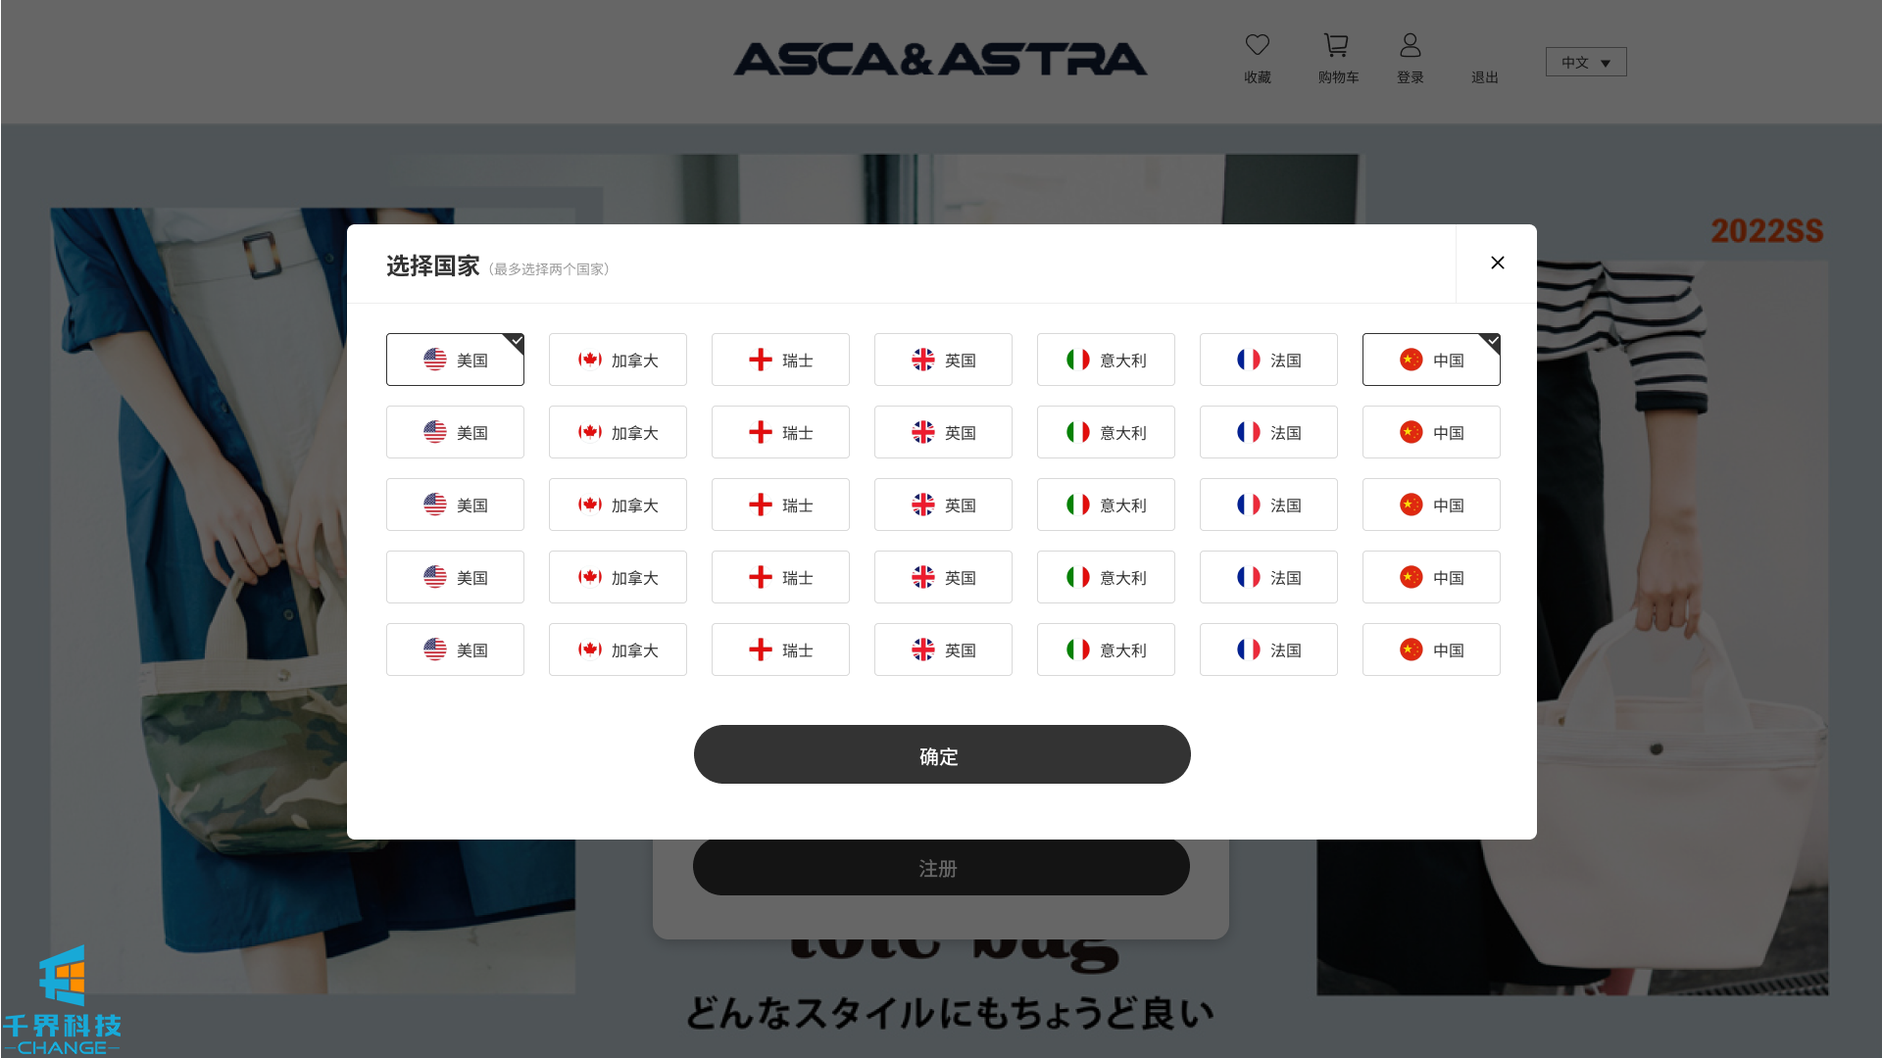Open the 购物车 shopping cart icon
Viewport: 1882px width, 1058px height.
[x=1336, y=45]
